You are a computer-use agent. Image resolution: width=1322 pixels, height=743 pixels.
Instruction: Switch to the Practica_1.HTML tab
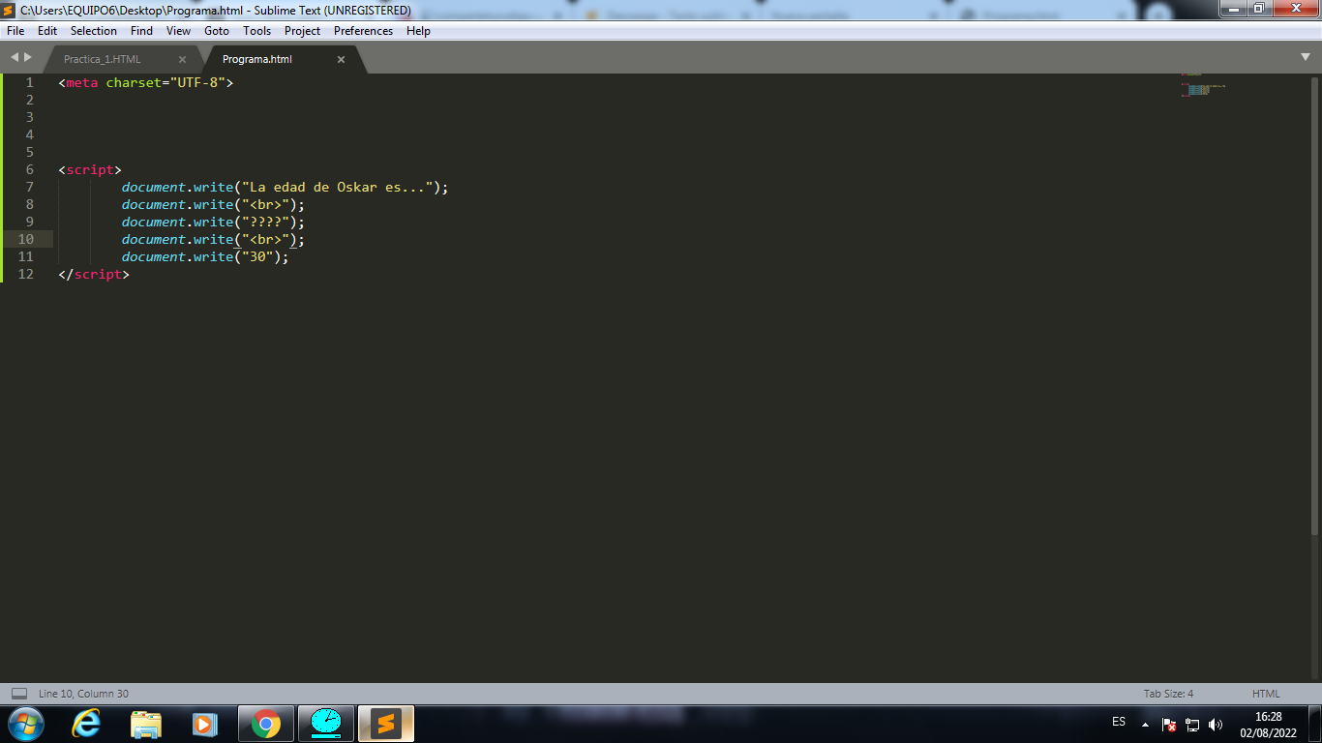point(103,59)
